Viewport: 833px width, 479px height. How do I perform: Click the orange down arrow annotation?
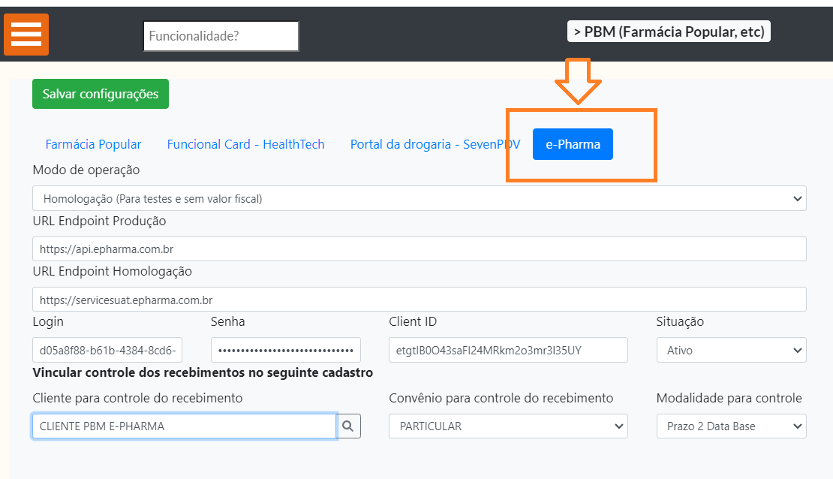click(x=577, y=81)
